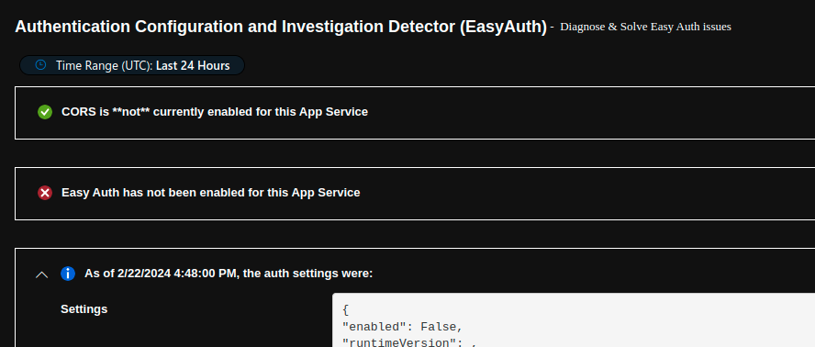Click the word (EasyAuth) in the page title
Screen dimensions: 815x347
(503, 27)
